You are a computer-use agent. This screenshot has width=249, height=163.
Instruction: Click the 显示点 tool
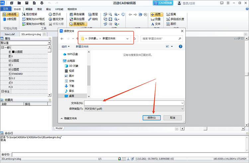(55, 15)
